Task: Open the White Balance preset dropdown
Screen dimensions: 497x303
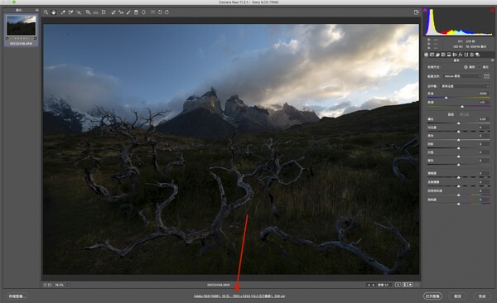Action: tap(465, 86)
